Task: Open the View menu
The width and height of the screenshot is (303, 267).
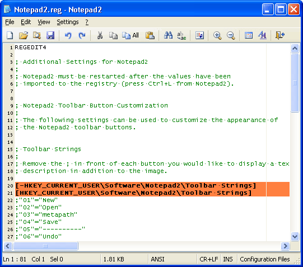Action: pyautogui.click(x=44, y=22)
